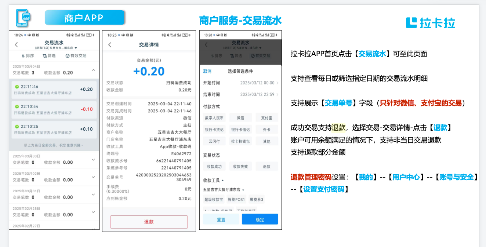The height and width of the screenshot is (247, 486).
Task: Enable the 云闪付 filter chip
Action: (x=214, y=141)
